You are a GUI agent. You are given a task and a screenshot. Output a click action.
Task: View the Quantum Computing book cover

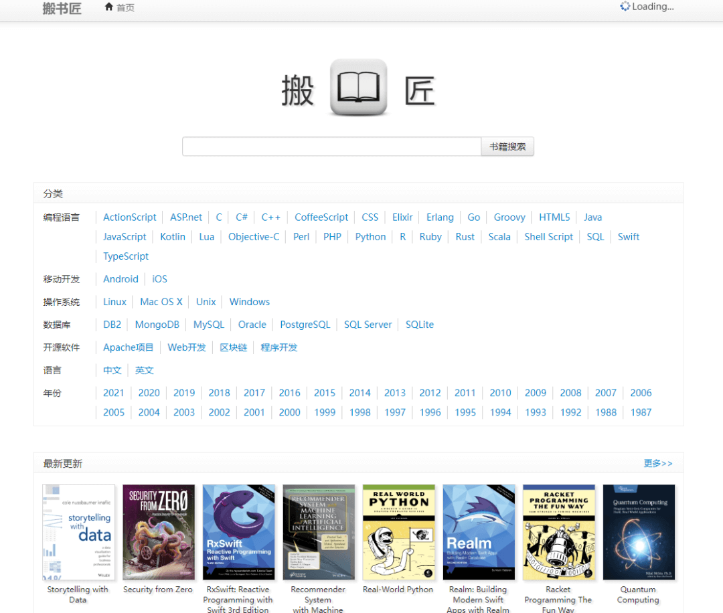(x=639, y=532)
